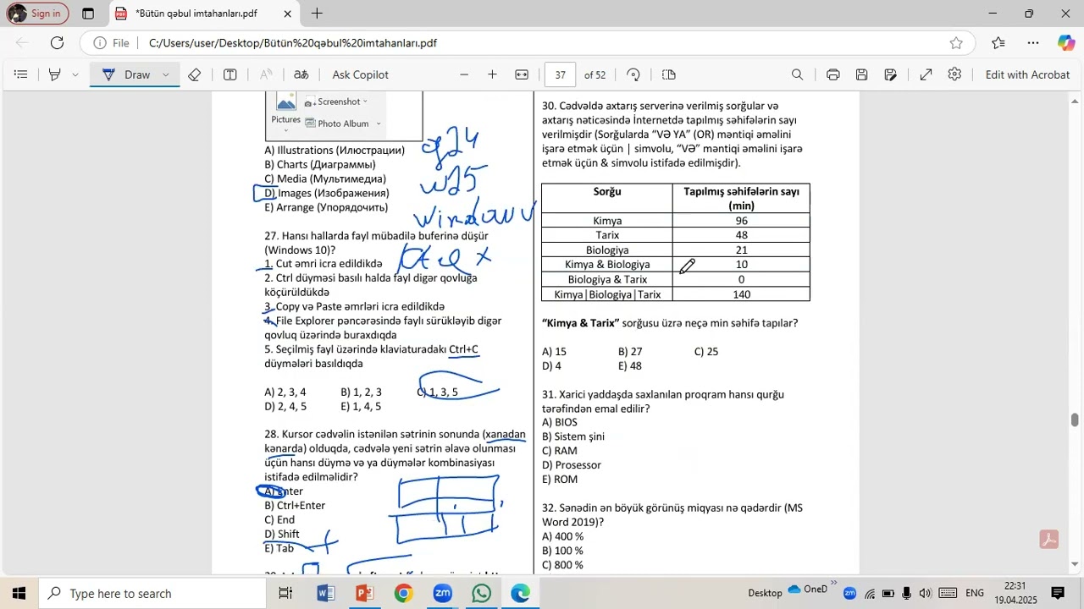The image size is (1084, 609).
Task: Open a new browser tab
Action: (x=317, y=14)
